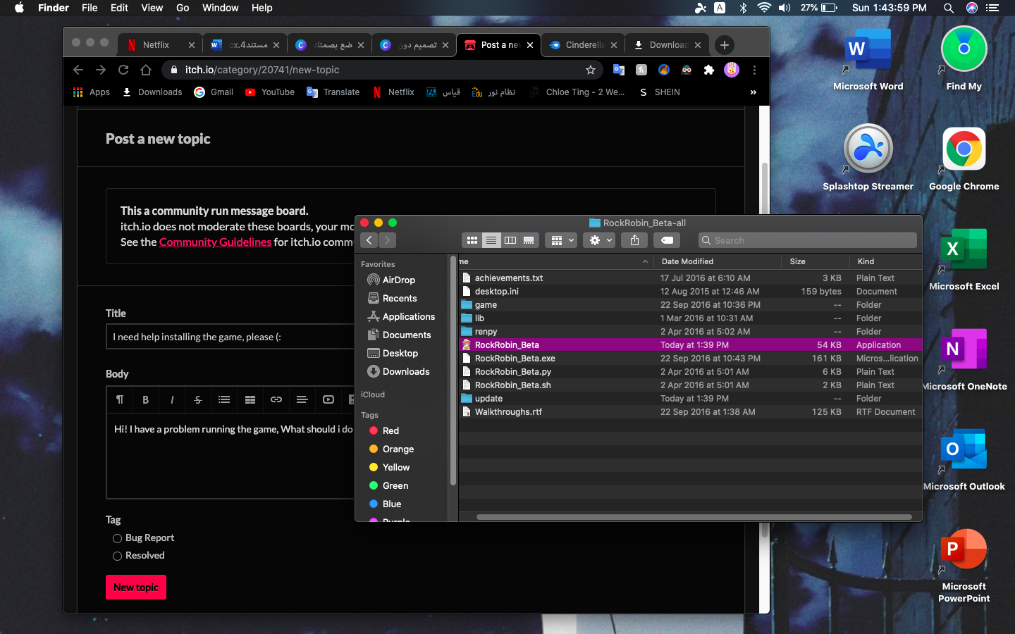Select the Applications sidebar item

pos(401,317)
